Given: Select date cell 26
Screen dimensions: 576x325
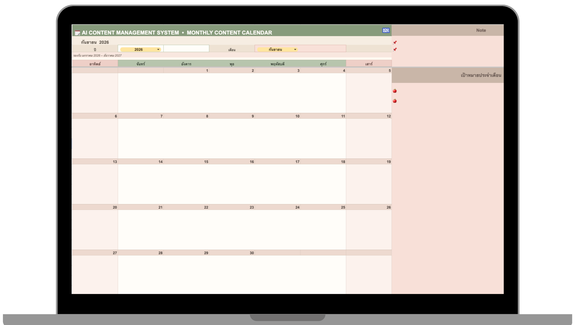Looking at the screenshot, I should point(369,207).
